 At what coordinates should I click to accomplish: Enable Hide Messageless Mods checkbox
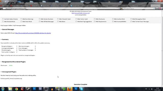tap(131, 19)
